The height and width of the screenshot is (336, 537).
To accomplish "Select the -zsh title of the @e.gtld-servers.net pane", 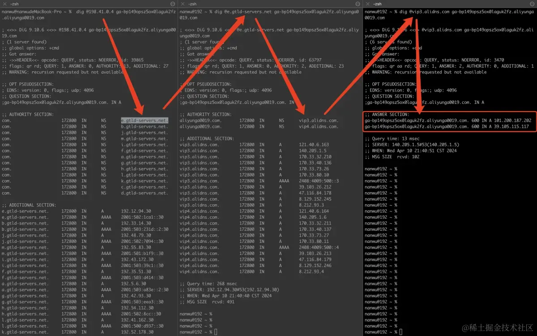I will click(192, 4).
